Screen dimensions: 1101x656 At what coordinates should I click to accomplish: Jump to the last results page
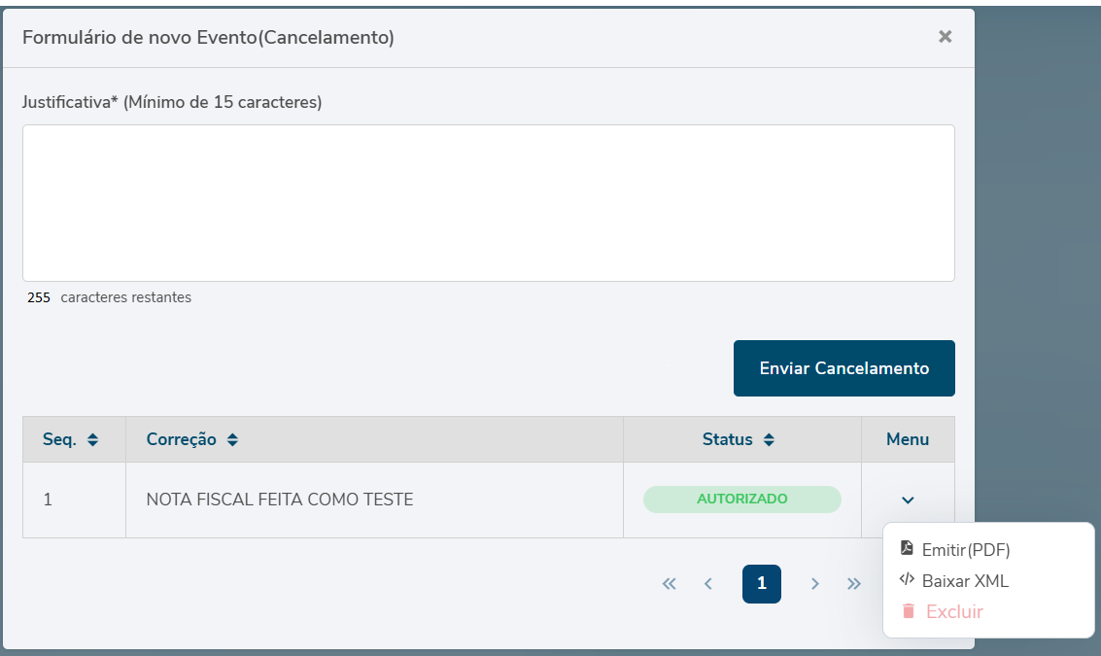click(x=854, y=584)
